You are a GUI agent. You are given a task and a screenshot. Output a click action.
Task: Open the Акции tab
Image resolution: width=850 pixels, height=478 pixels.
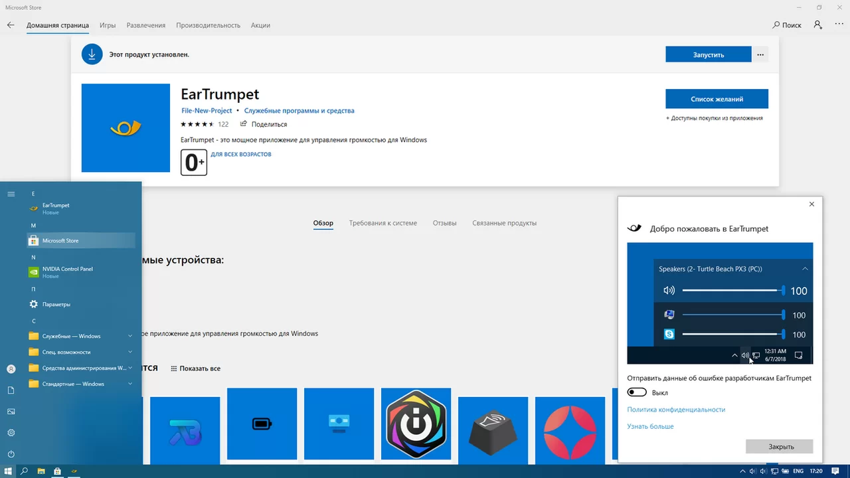(260, 25)
